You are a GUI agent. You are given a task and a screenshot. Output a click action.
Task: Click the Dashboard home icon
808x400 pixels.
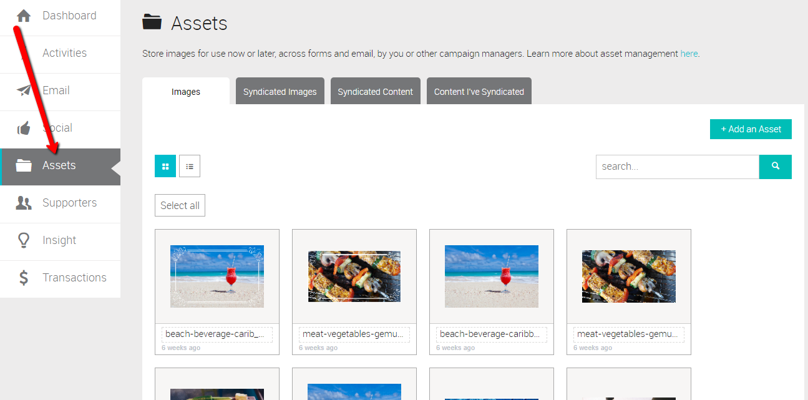pos(24,16)
